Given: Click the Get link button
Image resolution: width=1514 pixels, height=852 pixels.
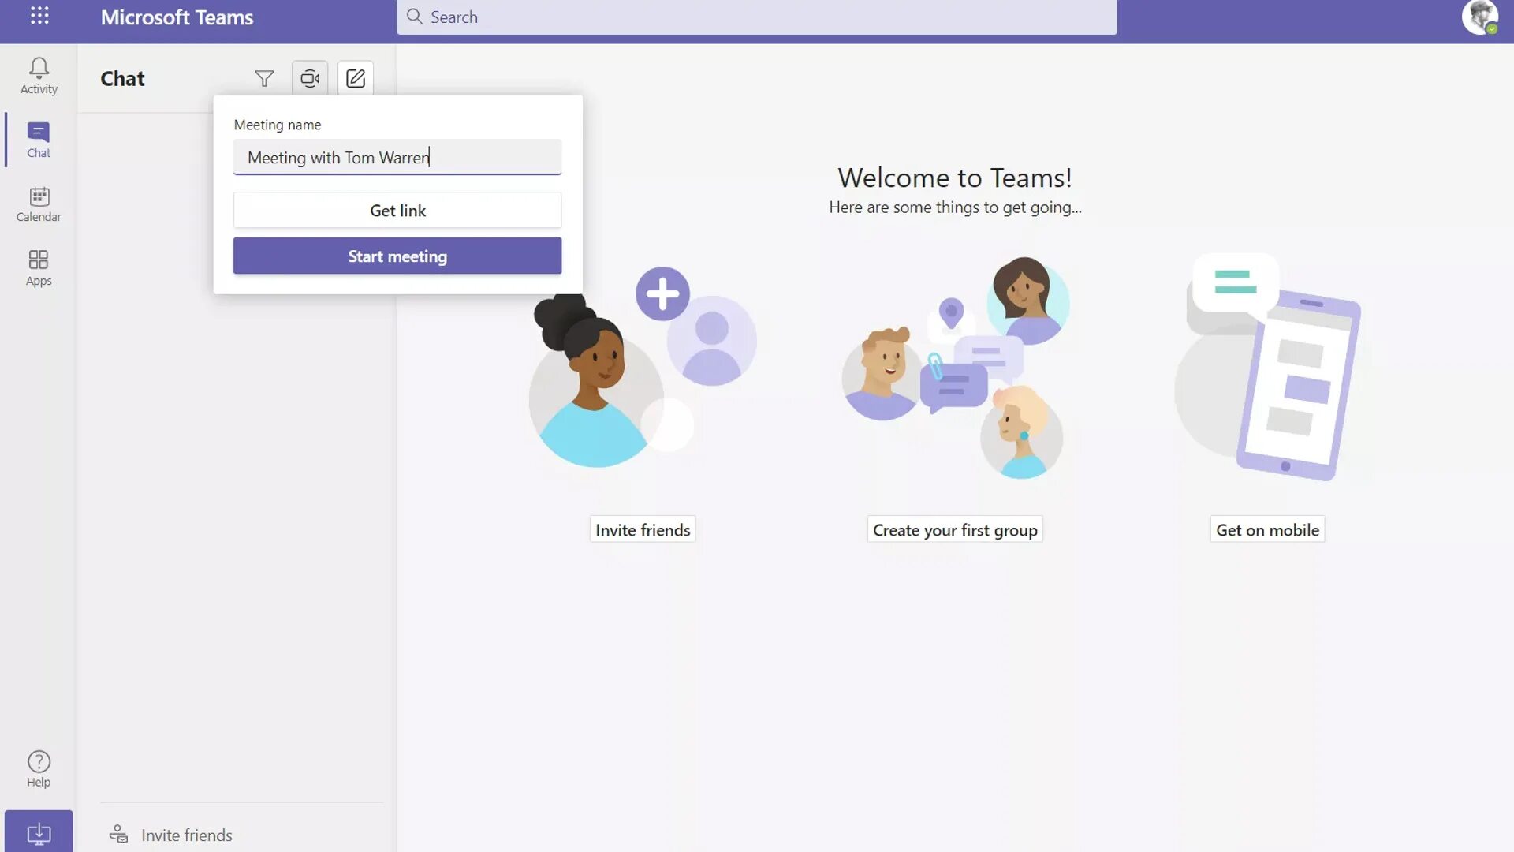Looking at the screenshot, I should tap(397, 209).
